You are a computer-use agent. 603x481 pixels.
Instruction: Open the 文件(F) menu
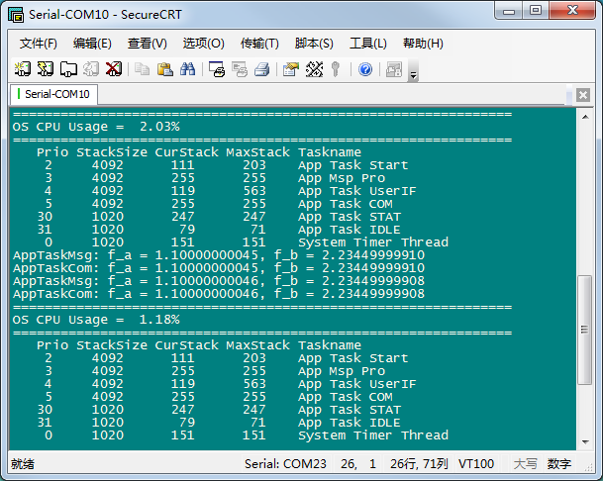point(38,44)
